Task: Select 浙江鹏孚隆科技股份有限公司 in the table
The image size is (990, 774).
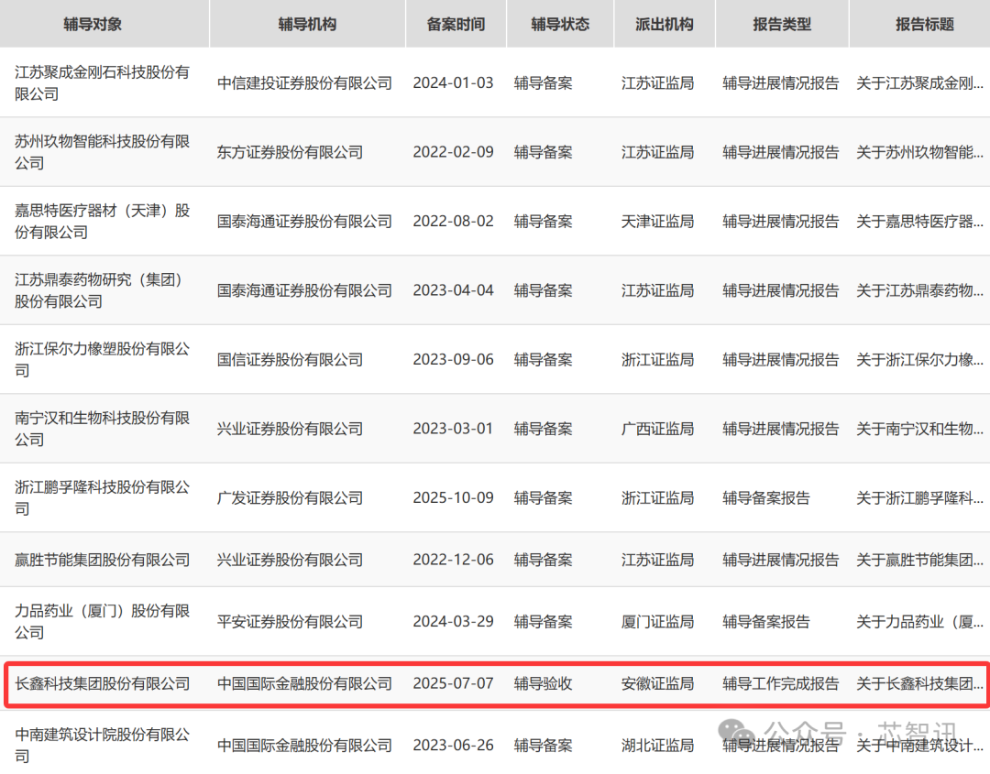Action: (x=103, y=497)
